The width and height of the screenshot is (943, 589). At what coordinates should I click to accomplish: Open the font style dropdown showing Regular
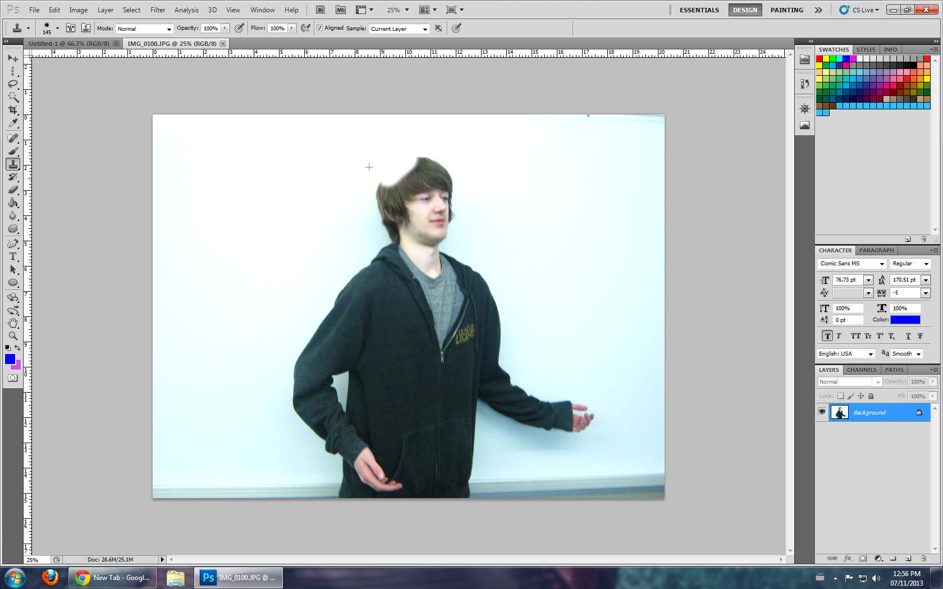(x=910, y=264)
